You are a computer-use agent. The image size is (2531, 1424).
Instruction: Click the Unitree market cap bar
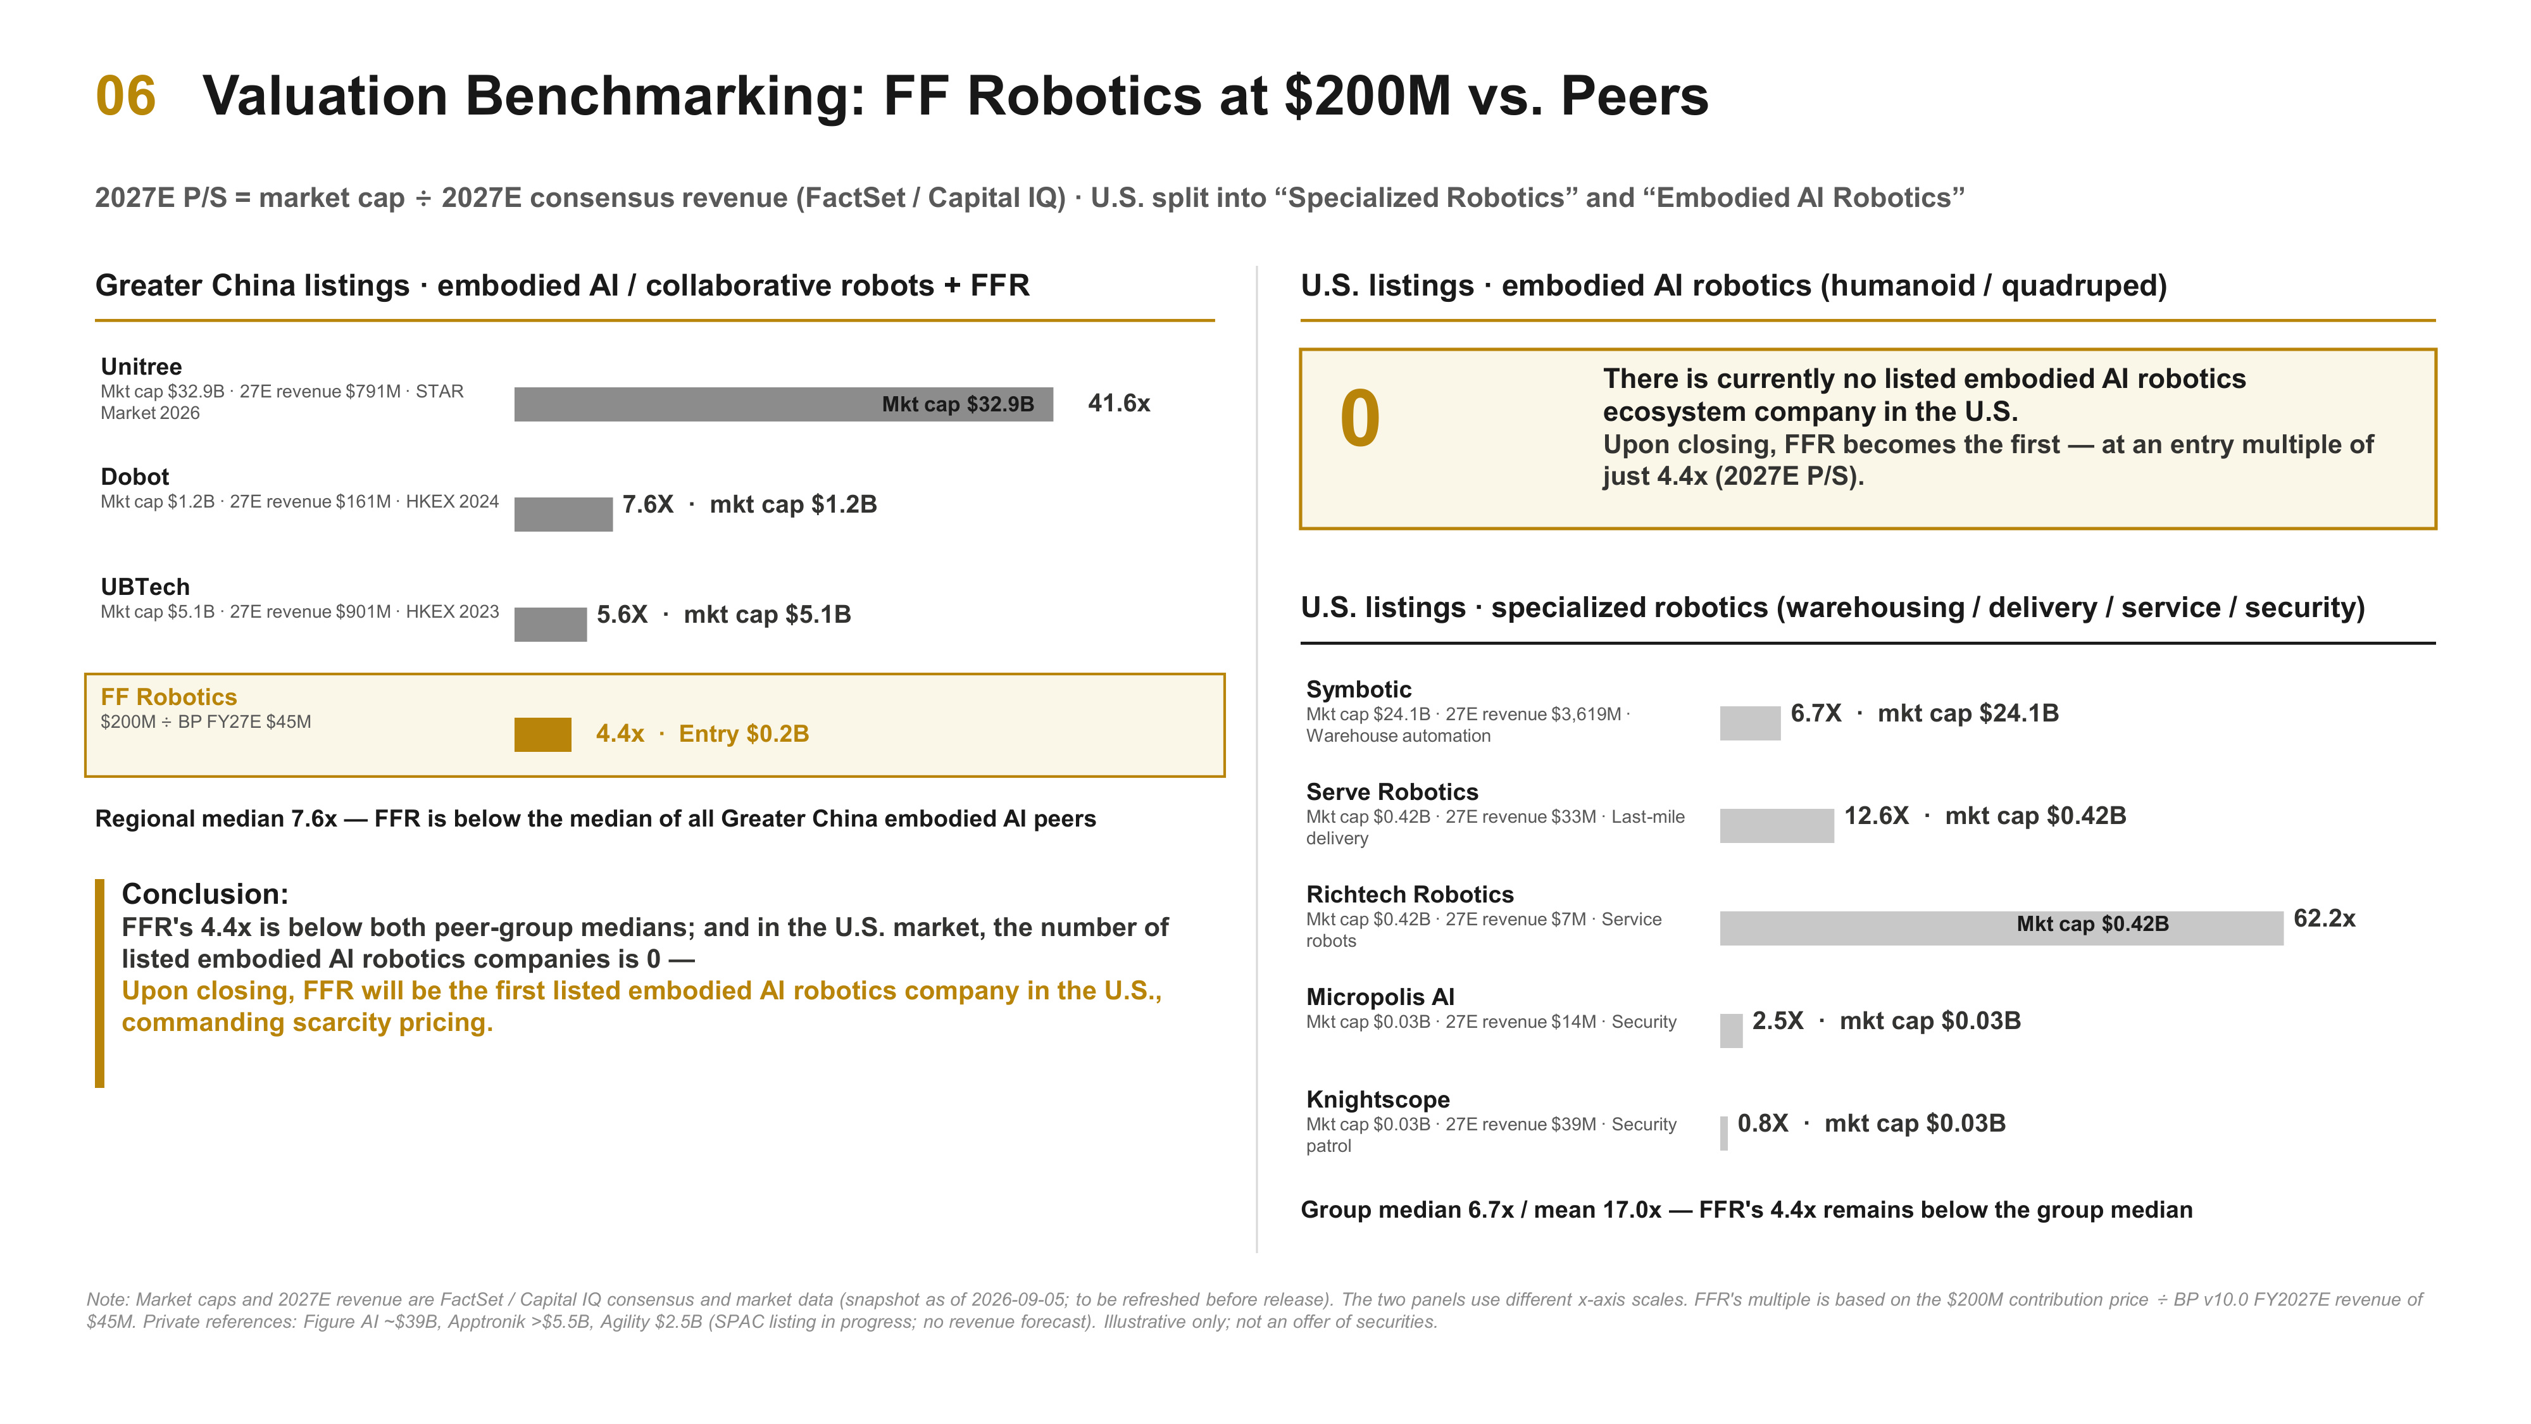783,404
